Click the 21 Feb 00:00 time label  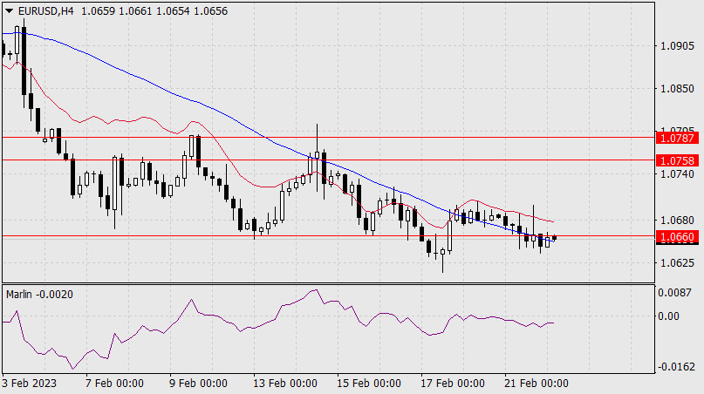538,383
